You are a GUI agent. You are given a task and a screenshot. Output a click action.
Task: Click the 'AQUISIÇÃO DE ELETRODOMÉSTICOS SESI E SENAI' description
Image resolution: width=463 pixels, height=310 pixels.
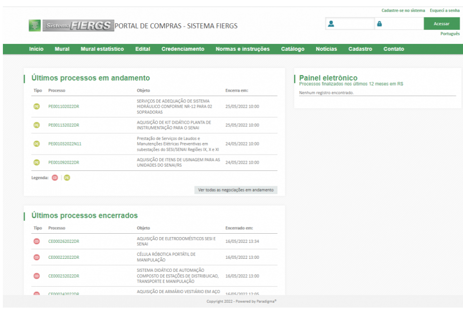177,241
